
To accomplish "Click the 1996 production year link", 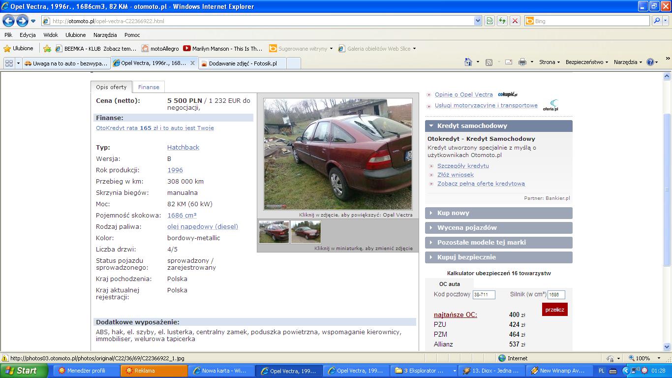I will click(175, 170).
